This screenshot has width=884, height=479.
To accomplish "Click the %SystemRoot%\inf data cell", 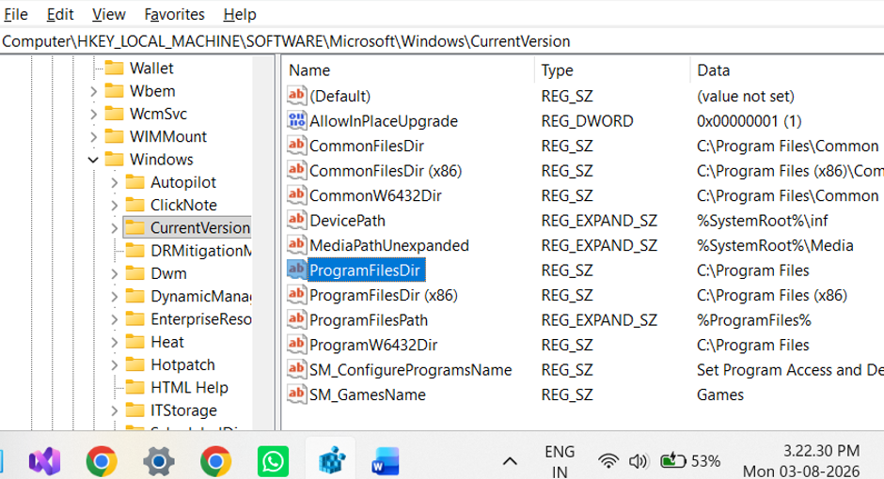I will tap(763, 221).
